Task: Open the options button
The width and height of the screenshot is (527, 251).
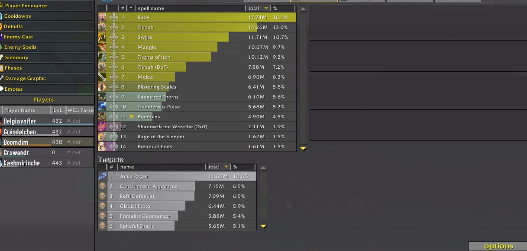Action: [x=498, y=246]
